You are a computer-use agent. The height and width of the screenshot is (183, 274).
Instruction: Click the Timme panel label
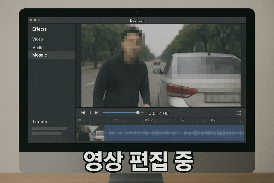click(40, 121)
